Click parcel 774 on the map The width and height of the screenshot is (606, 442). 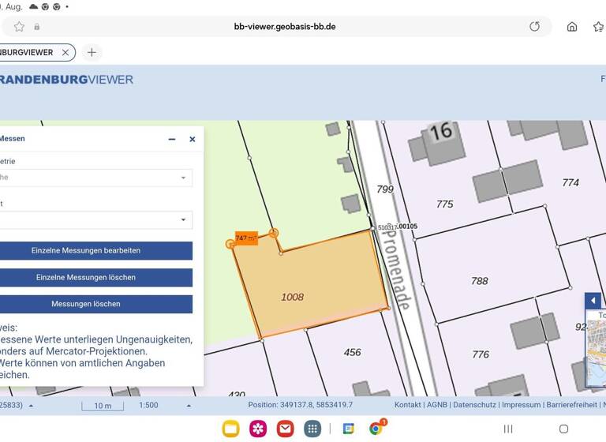570,182
